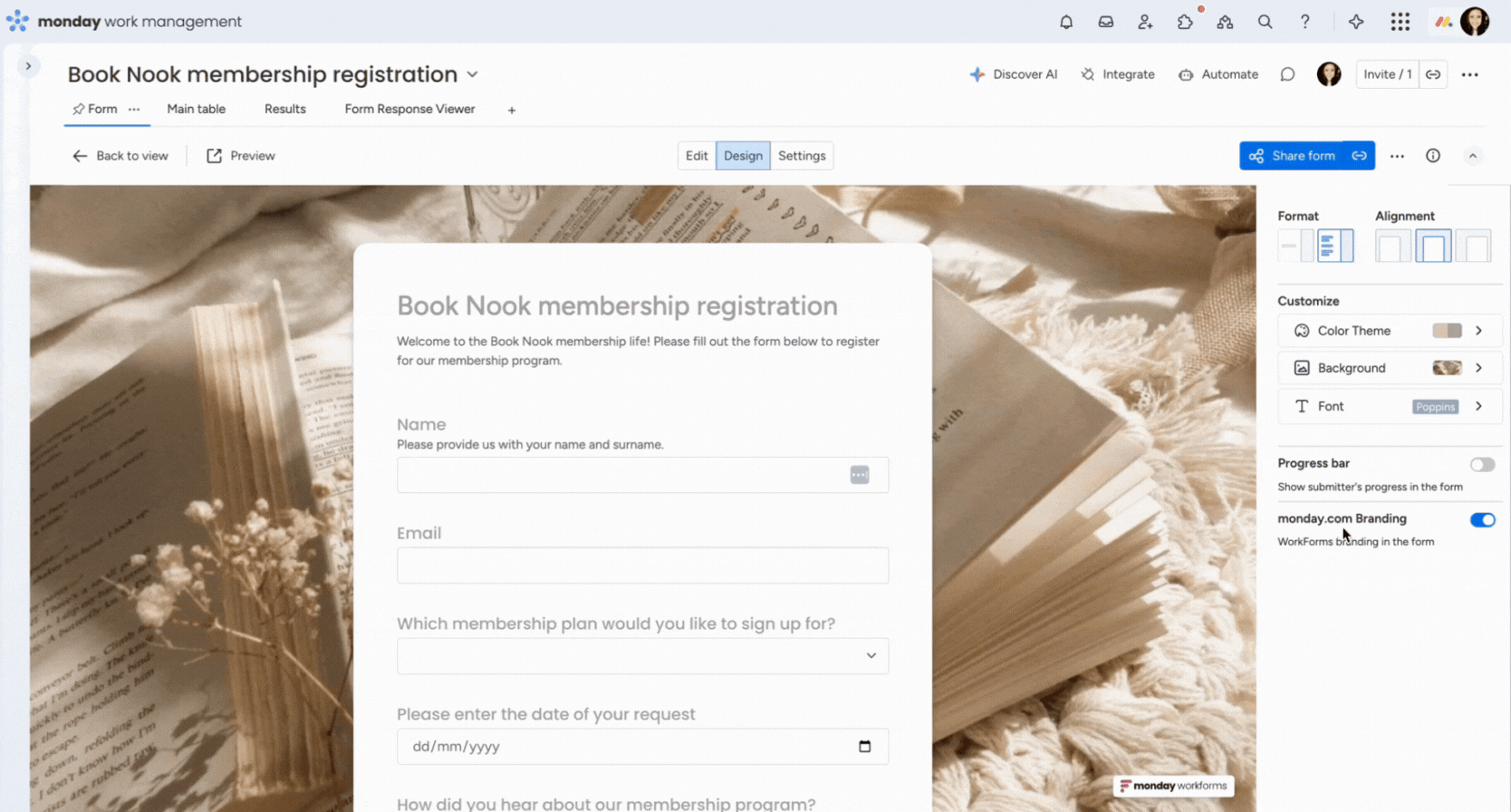Screen dimensions: 1511x812
Task: Click the Invite / 1 button
Action: 1388,74
